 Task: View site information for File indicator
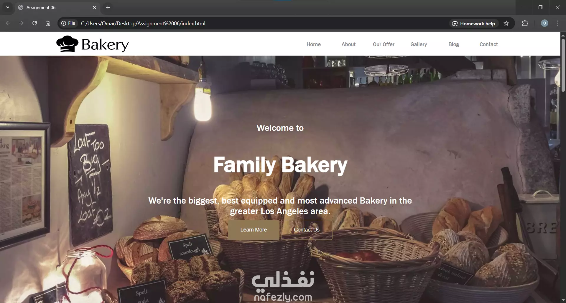click(68, 23)
